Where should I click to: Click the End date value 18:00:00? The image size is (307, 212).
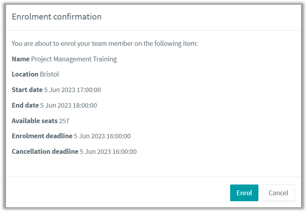click(85, 106)
